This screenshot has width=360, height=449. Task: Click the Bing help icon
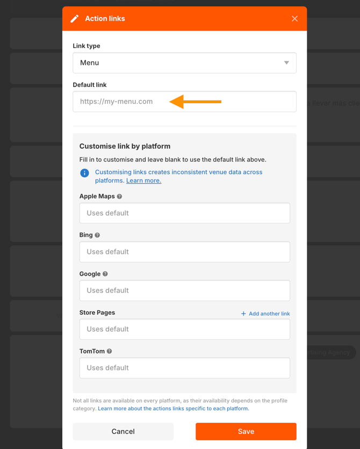(97, 235)
